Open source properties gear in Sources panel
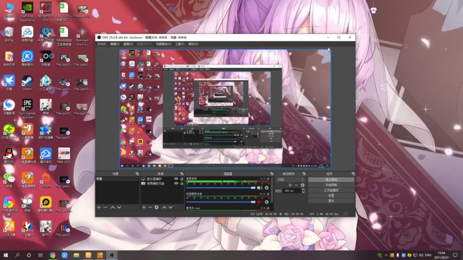This screenshot has height=260, width=463. pos(156,207)
